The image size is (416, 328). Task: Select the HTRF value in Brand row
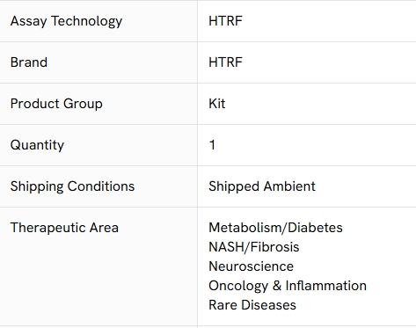pos(225,62)
